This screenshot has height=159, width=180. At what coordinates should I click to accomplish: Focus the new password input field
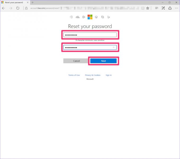(90, 35)
